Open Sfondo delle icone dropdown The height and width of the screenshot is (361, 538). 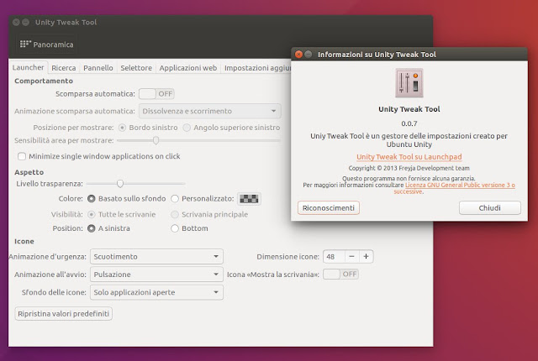[156, 292]
